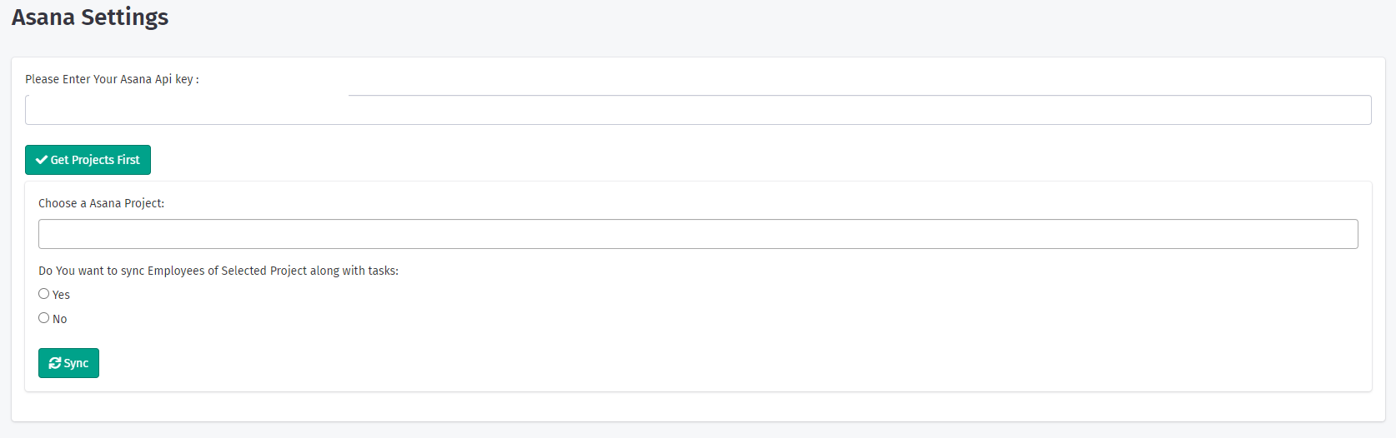
Task: Open the Choose a Asana Project dropdown
Action: pos(697,234)
